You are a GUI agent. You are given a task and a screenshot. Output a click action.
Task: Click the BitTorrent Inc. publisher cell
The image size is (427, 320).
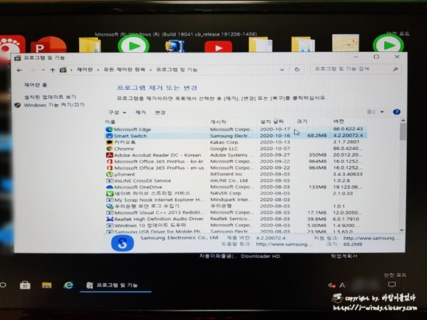(227, 174)
